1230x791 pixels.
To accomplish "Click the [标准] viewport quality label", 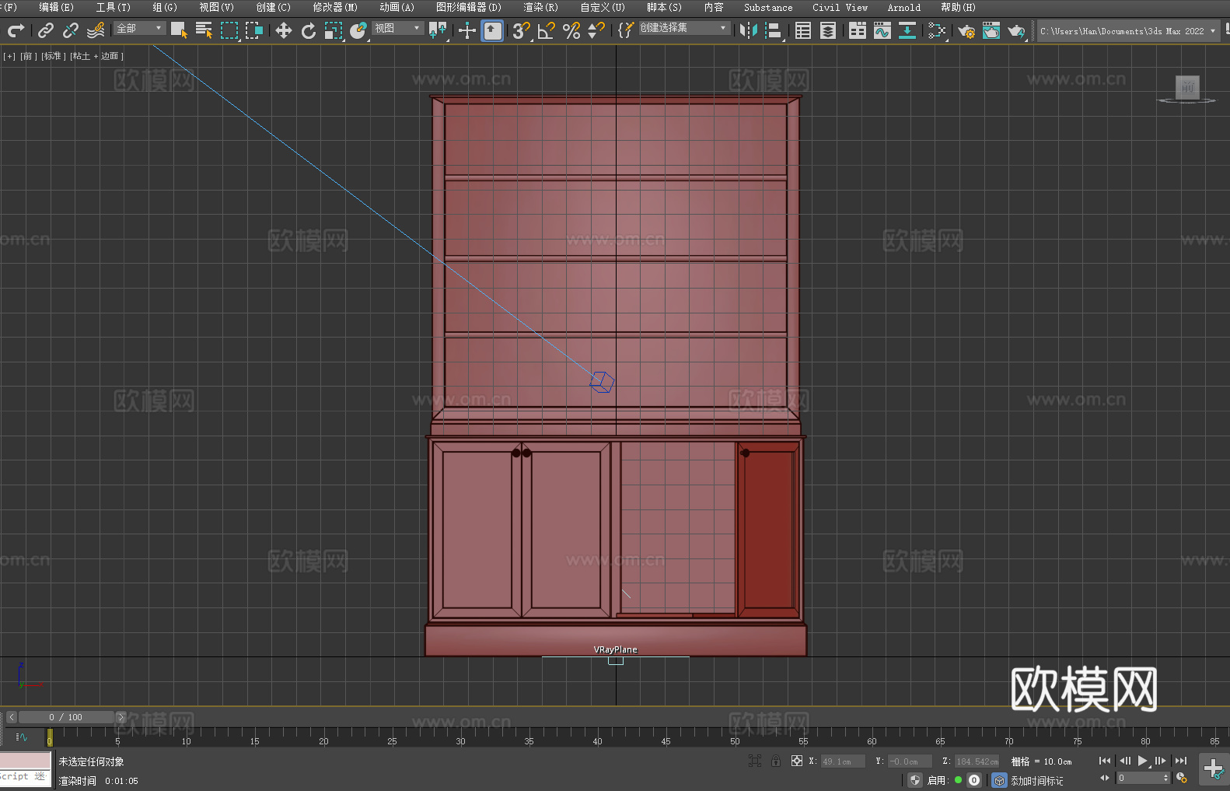I will pyautogui.click(x=53, y=56).
